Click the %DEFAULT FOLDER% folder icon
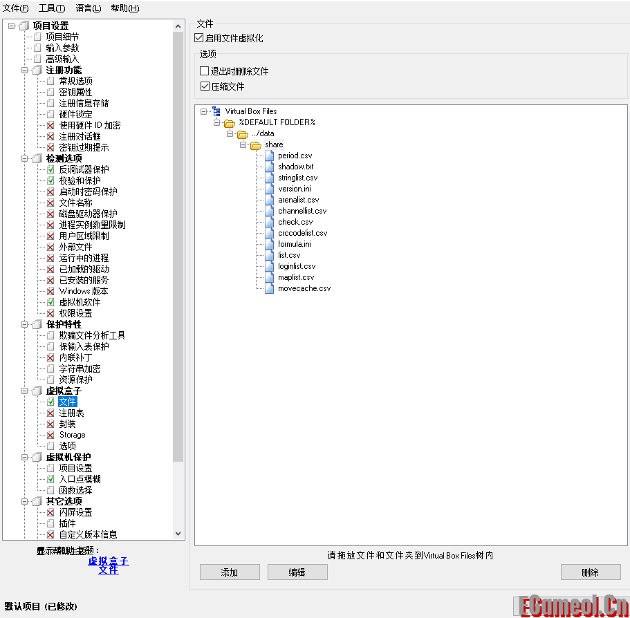Viewport: 630px width, 618px height. click(228, 122)
